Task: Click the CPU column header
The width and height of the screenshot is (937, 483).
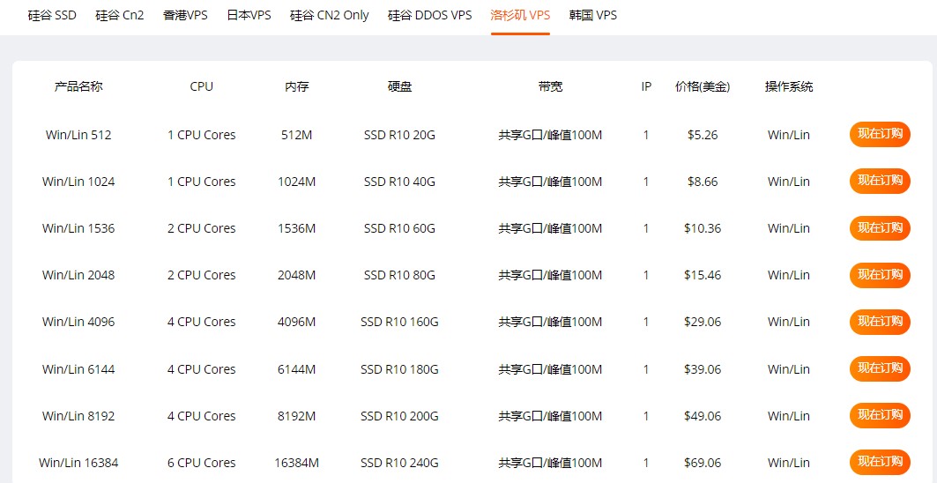Action: tap(201, 86)
